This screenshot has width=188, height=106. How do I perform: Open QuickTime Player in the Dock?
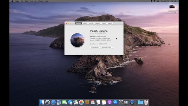pyautogui.click(x=132, y=102)
